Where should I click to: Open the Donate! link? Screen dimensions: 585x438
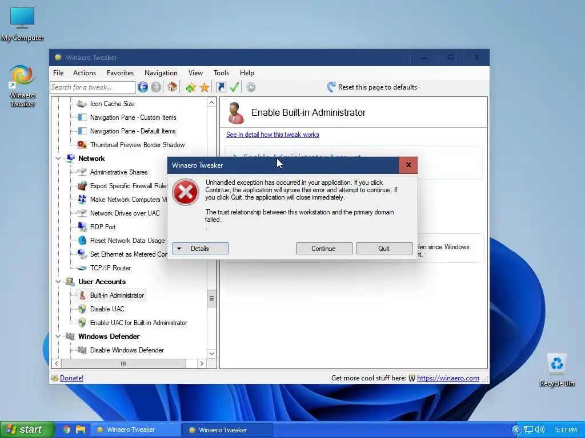coord(71,378)
